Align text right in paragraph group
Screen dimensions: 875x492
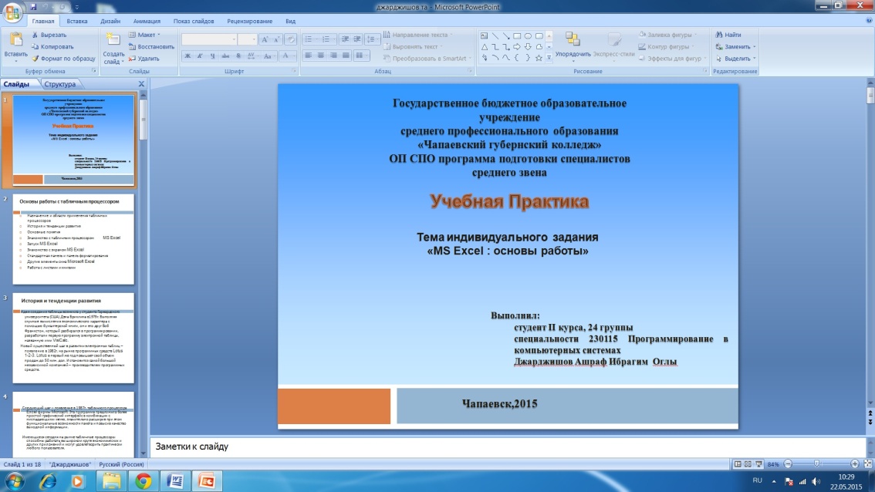(333, 56)
